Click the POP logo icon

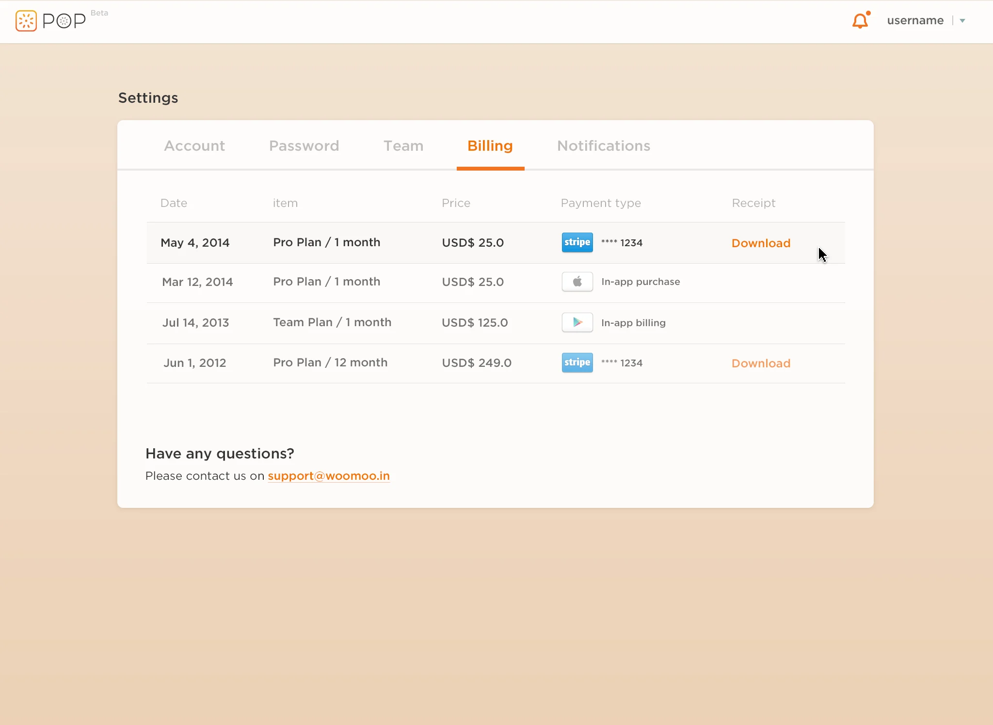click(26, 21)
